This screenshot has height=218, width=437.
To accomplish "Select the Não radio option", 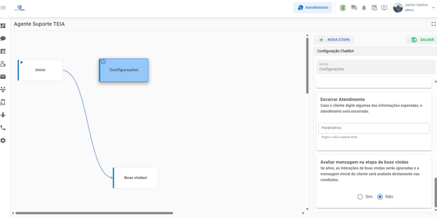I will point(380,197).
